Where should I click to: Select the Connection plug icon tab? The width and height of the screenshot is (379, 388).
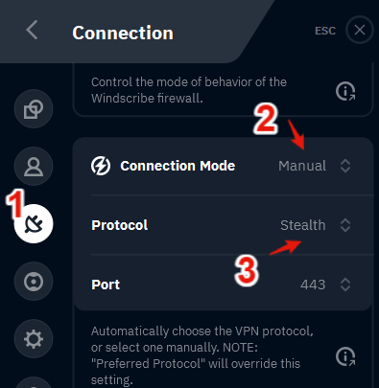pos(34,223)
